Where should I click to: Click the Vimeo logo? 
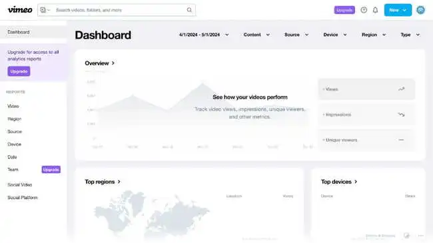[20, 10]
